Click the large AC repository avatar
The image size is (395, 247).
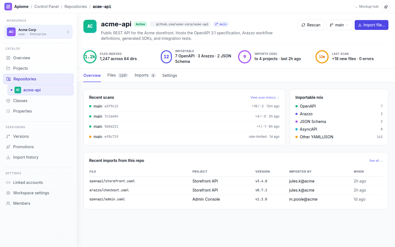pos(90,26)
